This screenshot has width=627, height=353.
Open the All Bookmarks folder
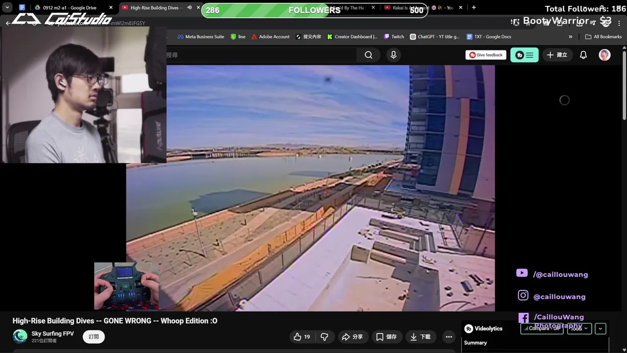point(603,37)
